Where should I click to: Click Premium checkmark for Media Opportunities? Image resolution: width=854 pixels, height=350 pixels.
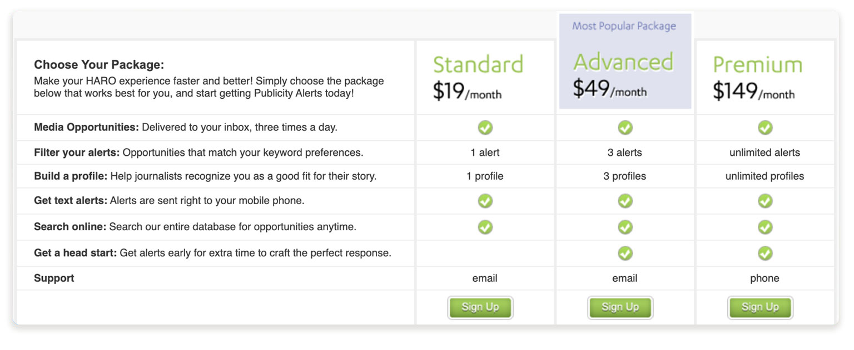(x=766, y=128)
